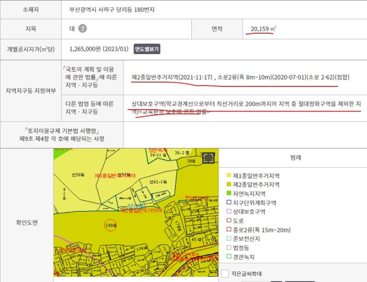
Task: Click the 확인도면 row label
Action: (x=27, y=222)
